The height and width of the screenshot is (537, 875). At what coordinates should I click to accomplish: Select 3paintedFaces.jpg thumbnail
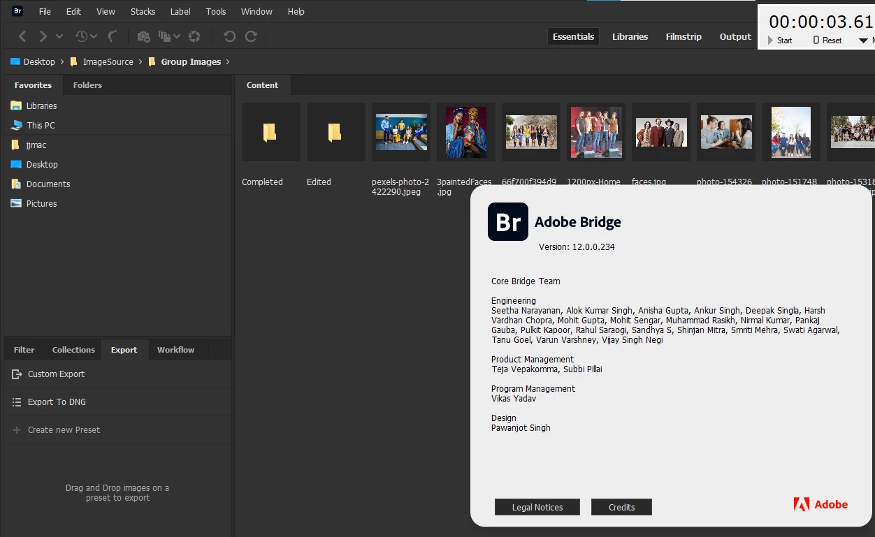[x=466, y=133]
